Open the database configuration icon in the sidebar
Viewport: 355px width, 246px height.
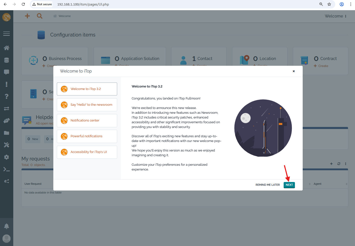(7, 60)
